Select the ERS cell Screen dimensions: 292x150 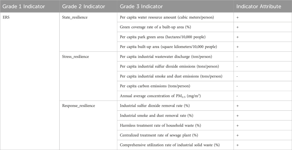(x=6, y=17)
